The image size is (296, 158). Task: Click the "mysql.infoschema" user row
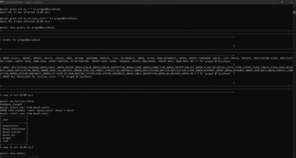14,129
